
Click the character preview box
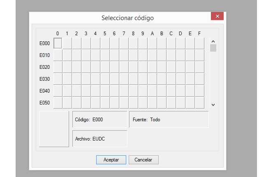tap(54, 129)
